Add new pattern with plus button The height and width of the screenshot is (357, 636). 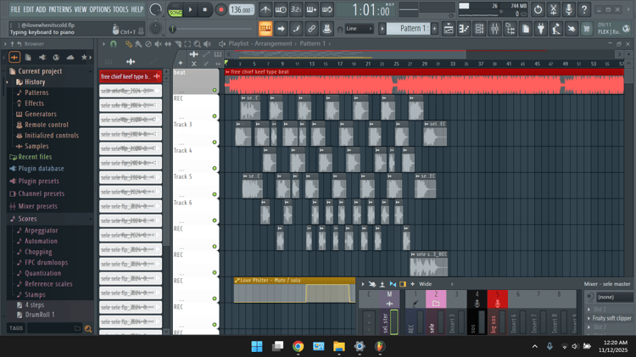point(434,28)
